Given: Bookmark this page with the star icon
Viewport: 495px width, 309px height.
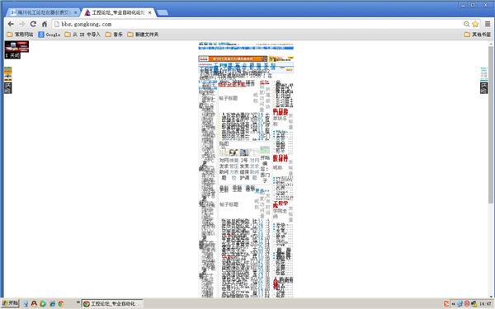Looking at the screenshot, I should (475, 24).
